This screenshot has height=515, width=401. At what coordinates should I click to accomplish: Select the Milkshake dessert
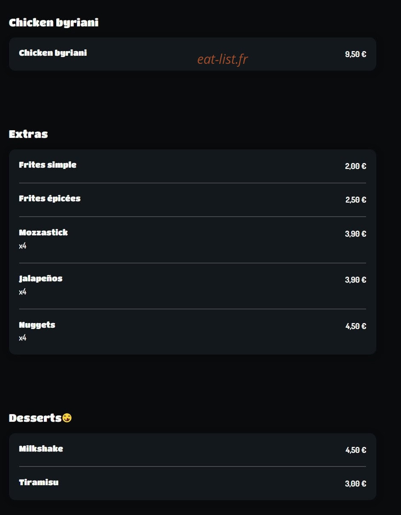pos(192,450)
